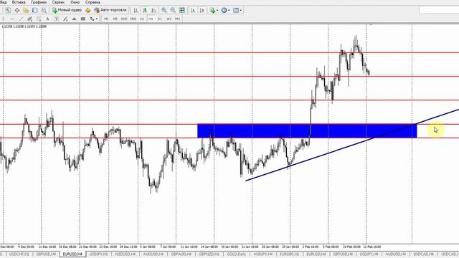Open the Графики menu
The height and width of the screenshot is (258, 459).
click(x=39, y=2)
